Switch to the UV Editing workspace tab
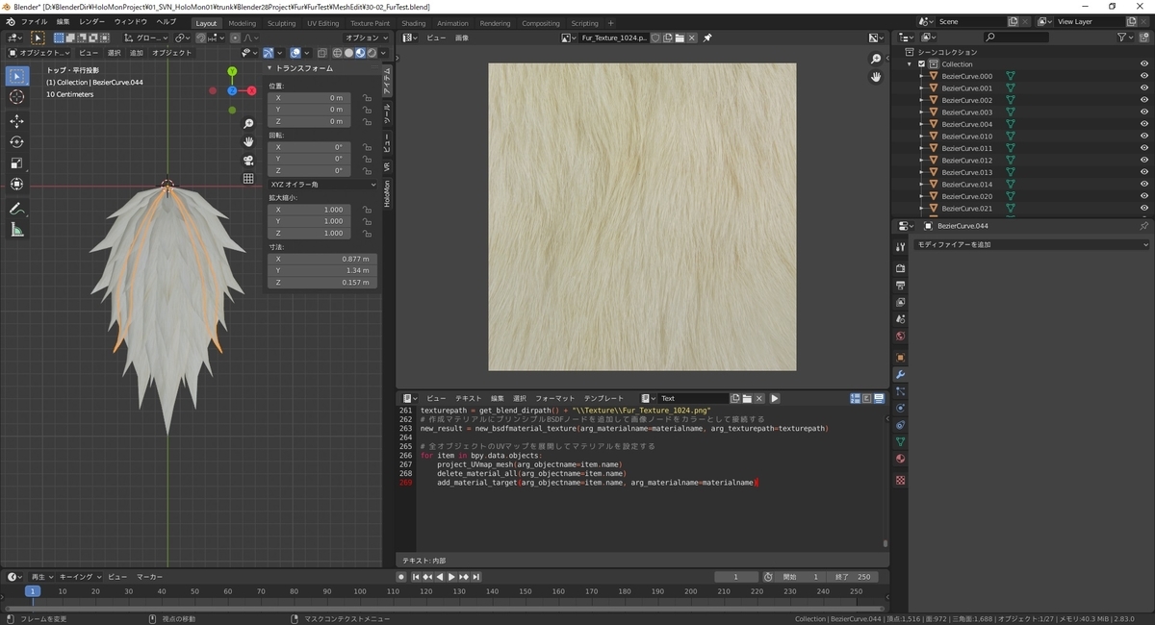This screenshot has width=1155, height=625. click(x=323, y=23)
